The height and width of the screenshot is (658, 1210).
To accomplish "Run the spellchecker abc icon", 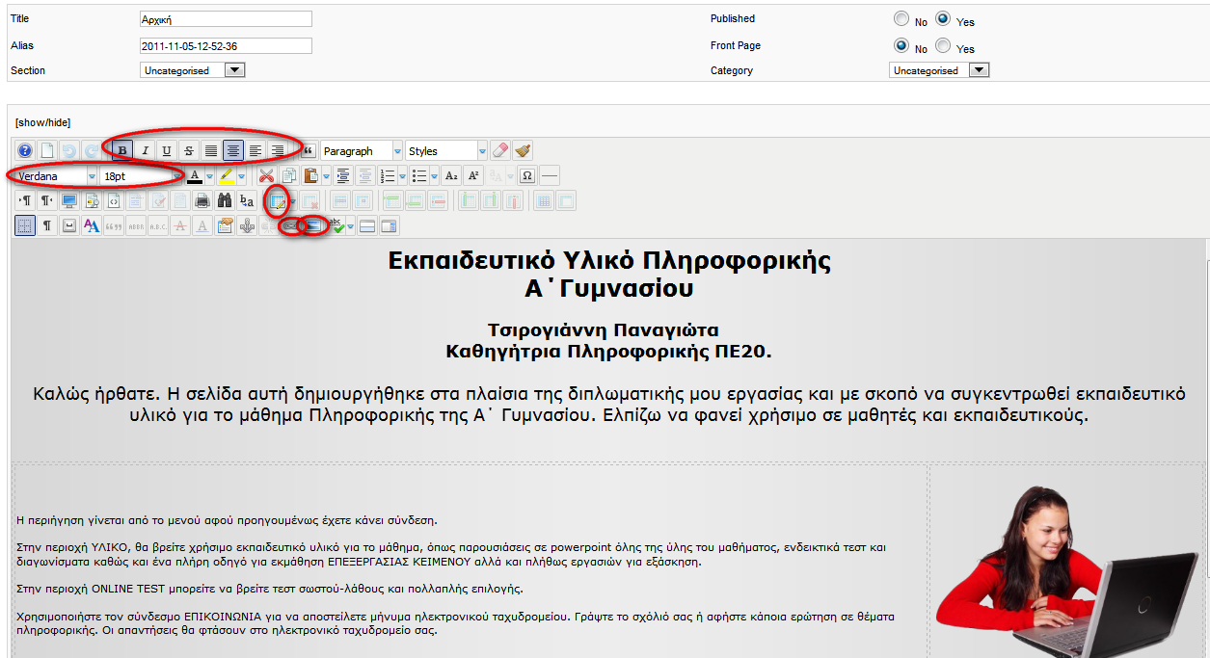I will tap(337, 225).
